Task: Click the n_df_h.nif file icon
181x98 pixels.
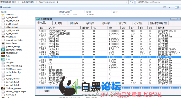Action: [x=3, y=18]
